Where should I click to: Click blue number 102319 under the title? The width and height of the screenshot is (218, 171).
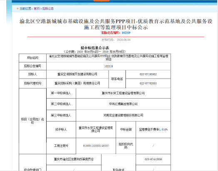pos(126,33)
